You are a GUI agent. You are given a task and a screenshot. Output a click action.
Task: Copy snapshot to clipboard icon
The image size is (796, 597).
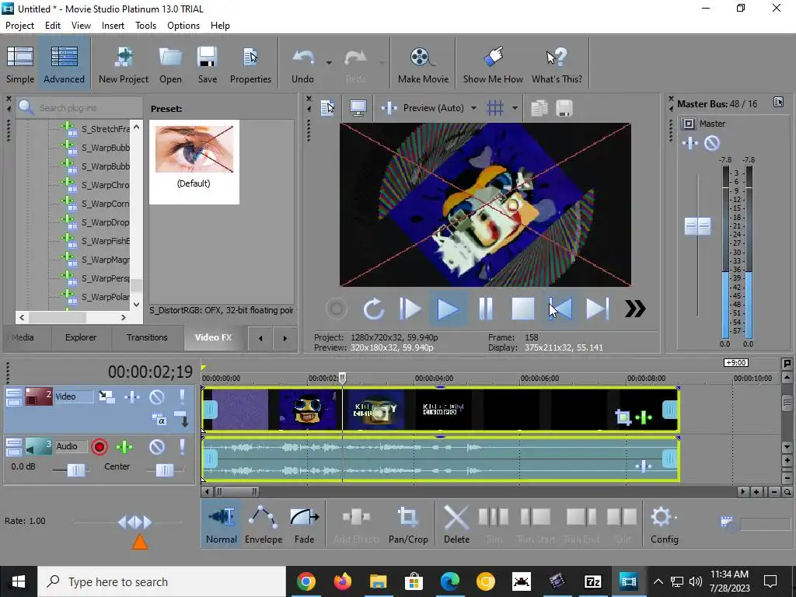(539, 107)
